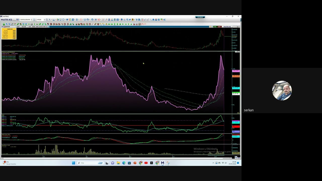Open the Windows Start menu

(x=73, y=163)
